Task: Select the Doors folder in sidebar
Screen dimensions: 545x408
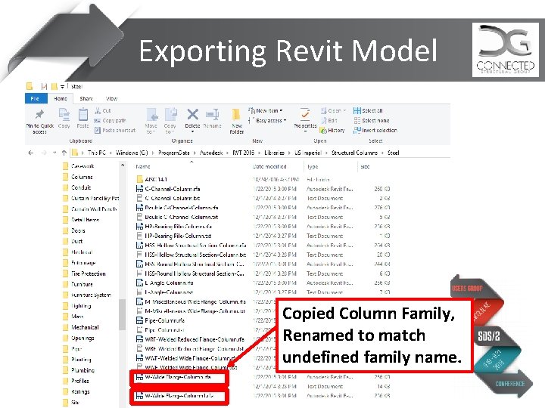Action: click(74, 230)
